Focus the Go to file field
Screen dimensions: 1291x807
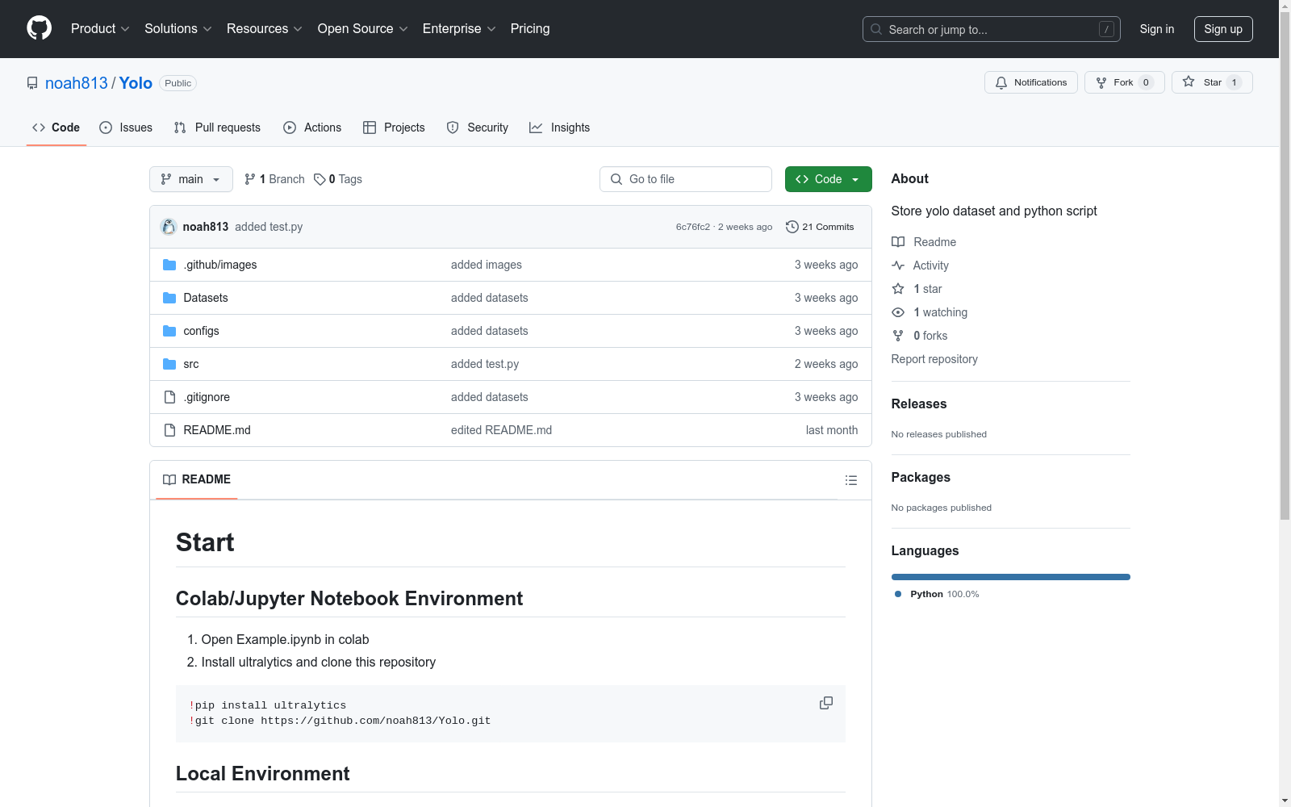pyautogui.click(x=686, y=179)
